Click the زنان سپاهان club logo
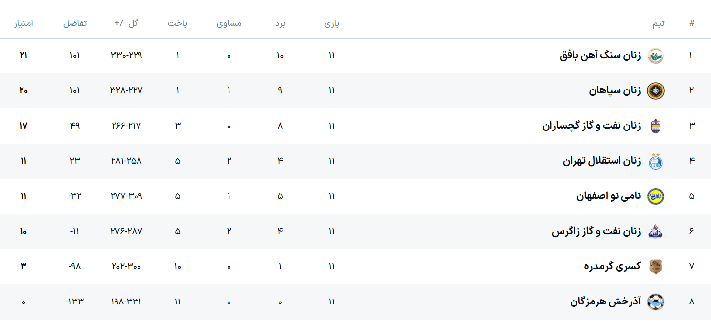Screen dimensions: 711x324 point(655,91)
